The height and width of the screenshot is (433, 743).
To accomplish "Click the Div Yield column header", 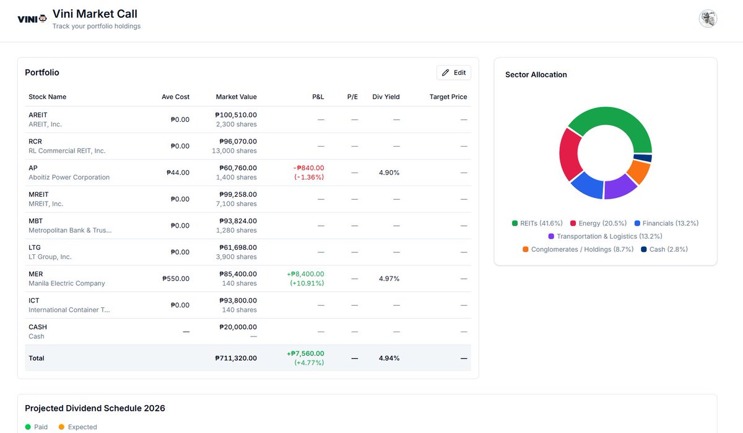I will 386,97.
